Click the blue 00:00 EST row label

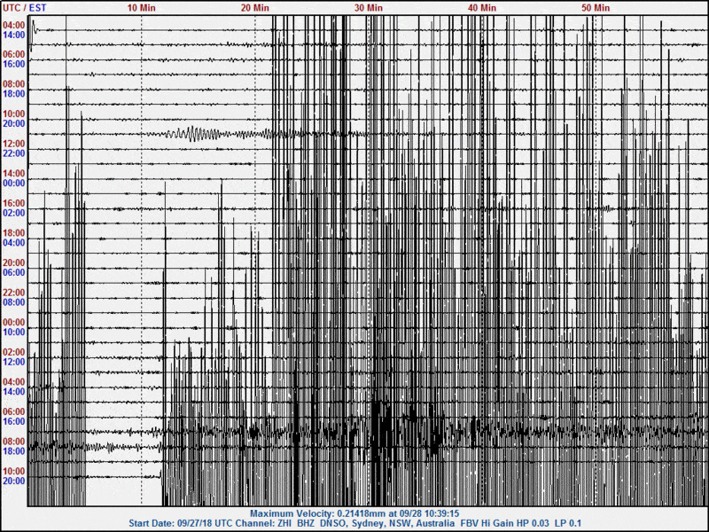tap(13, 184)
